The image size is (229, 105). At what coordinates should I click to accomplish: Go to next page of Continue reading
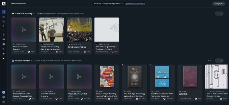221,13
